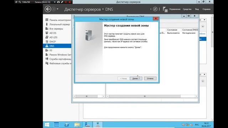This screenshot has width=228, height=128.
Task: Click the DHCP icon in sidebar
Action: pyautogui.click(x=47, y=42)
